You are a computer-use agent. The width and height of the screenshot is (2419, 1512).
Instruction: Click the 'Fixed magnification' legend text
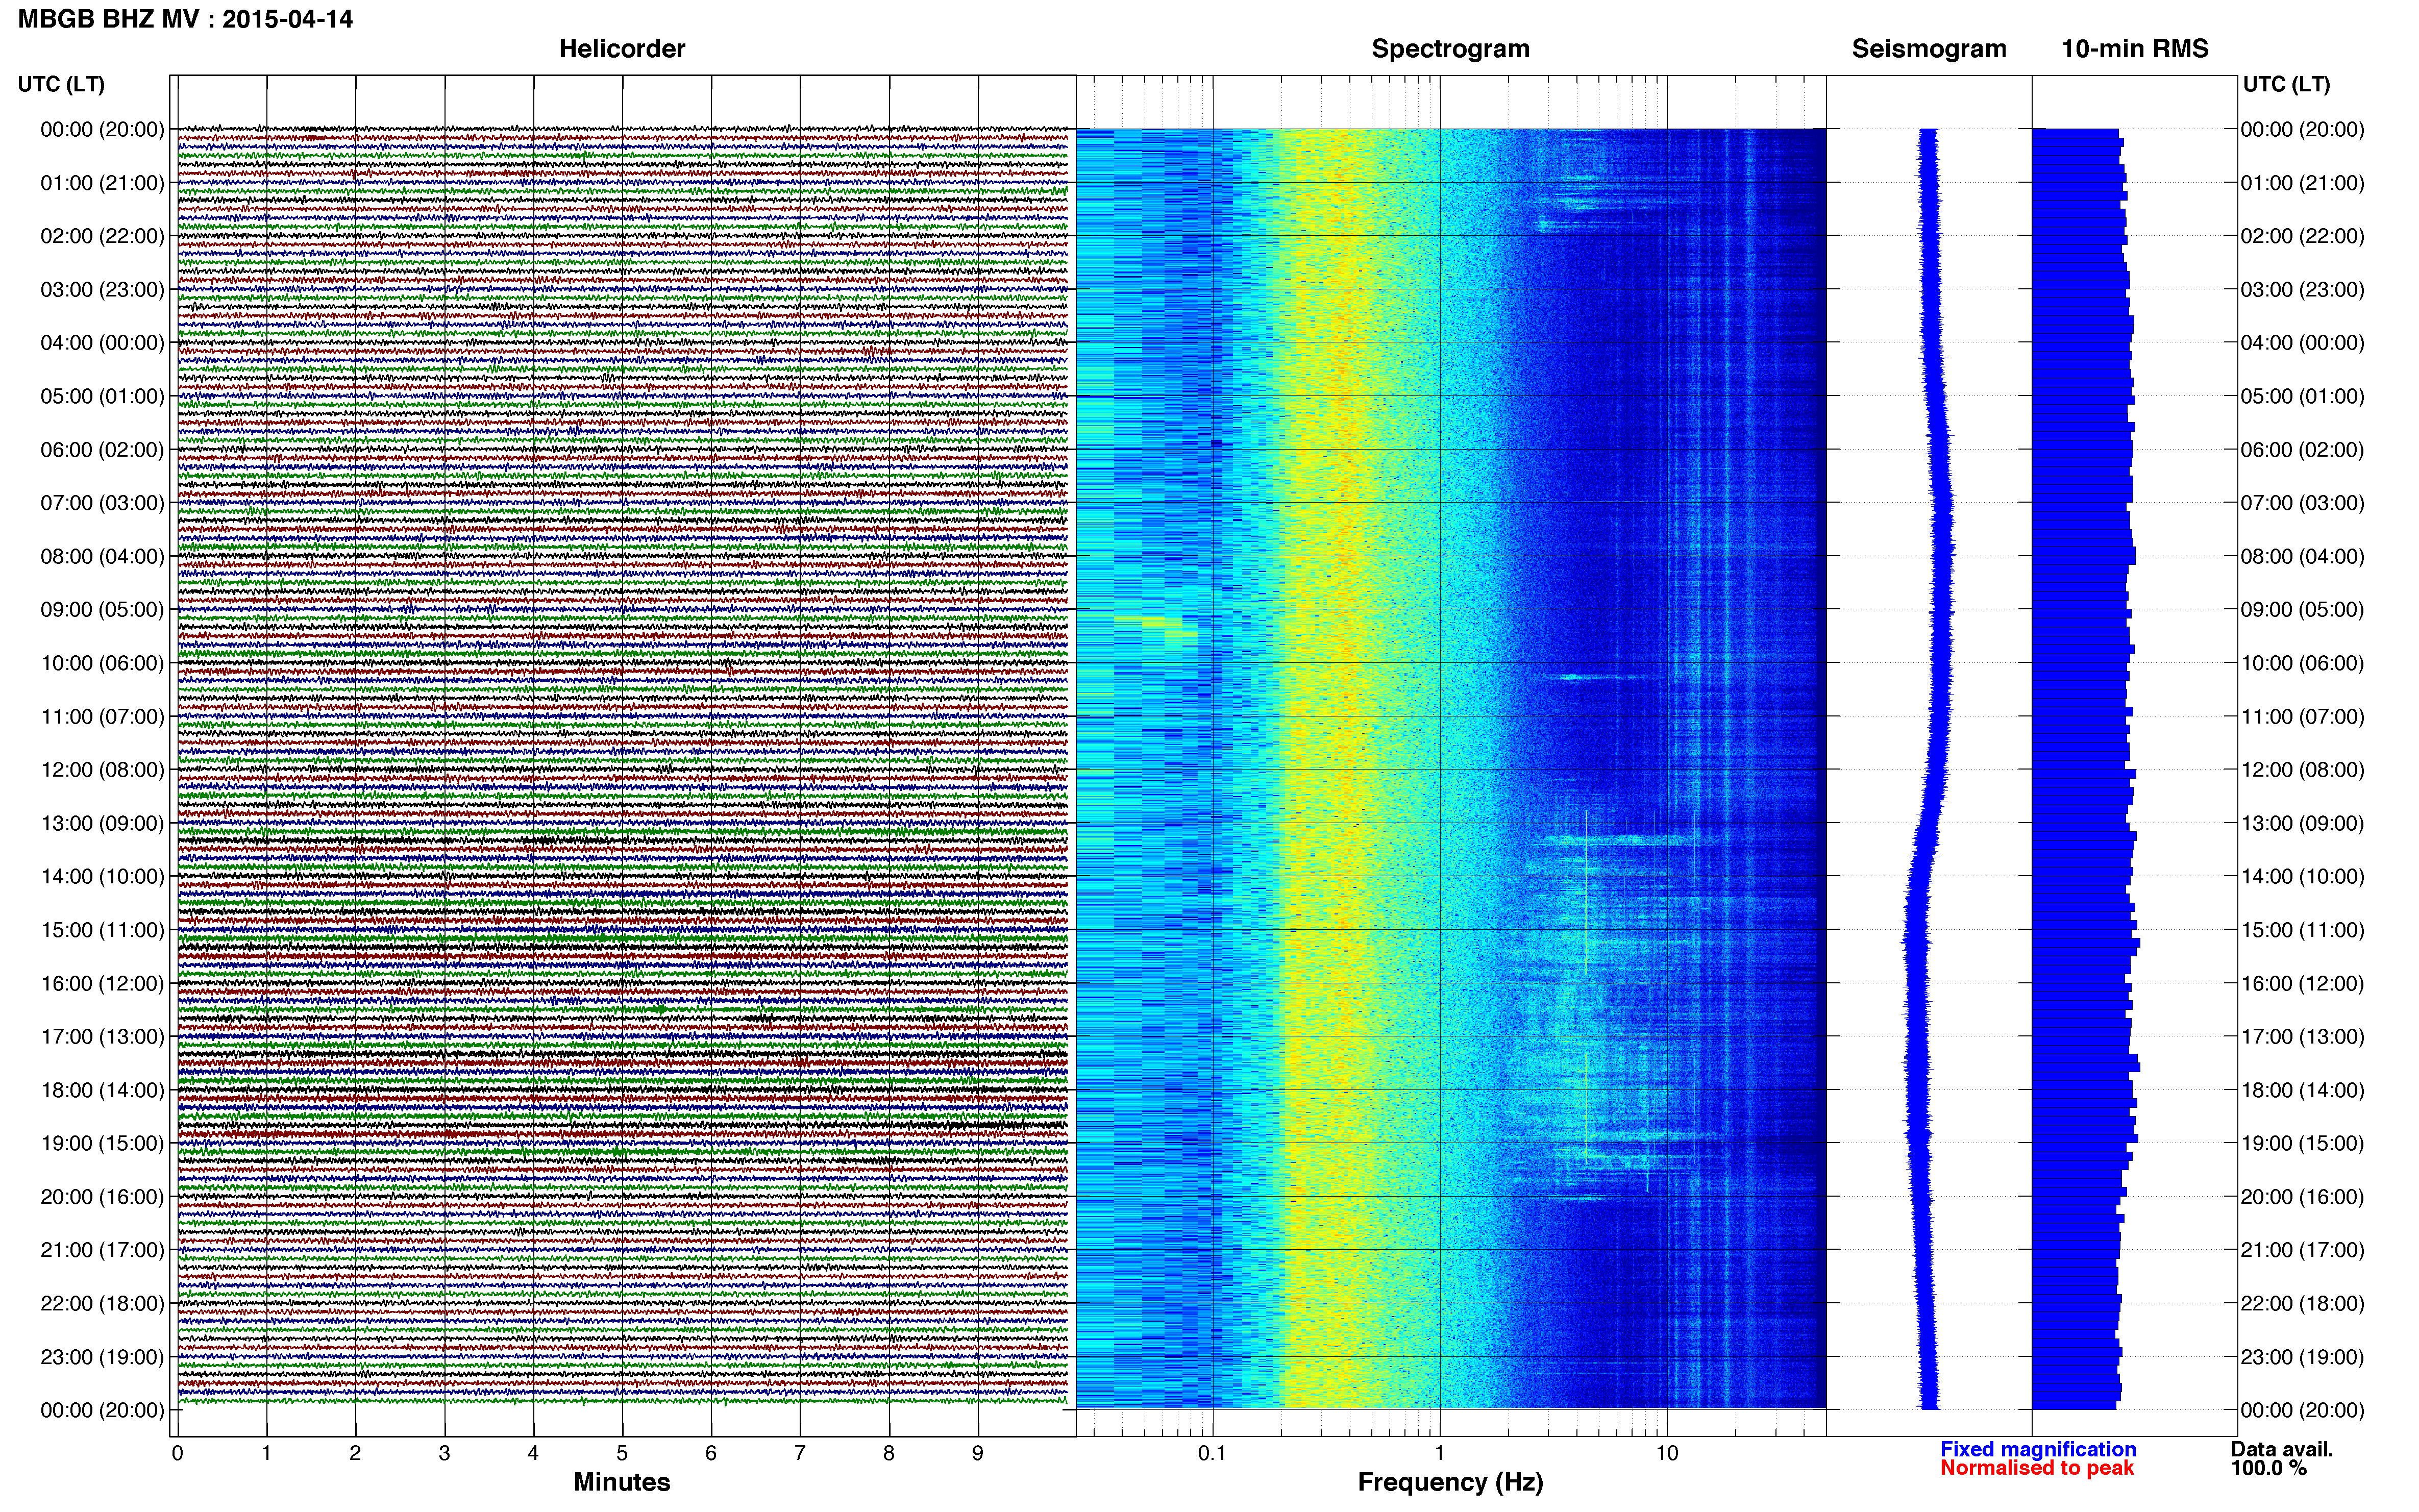coord(2038,1449)
